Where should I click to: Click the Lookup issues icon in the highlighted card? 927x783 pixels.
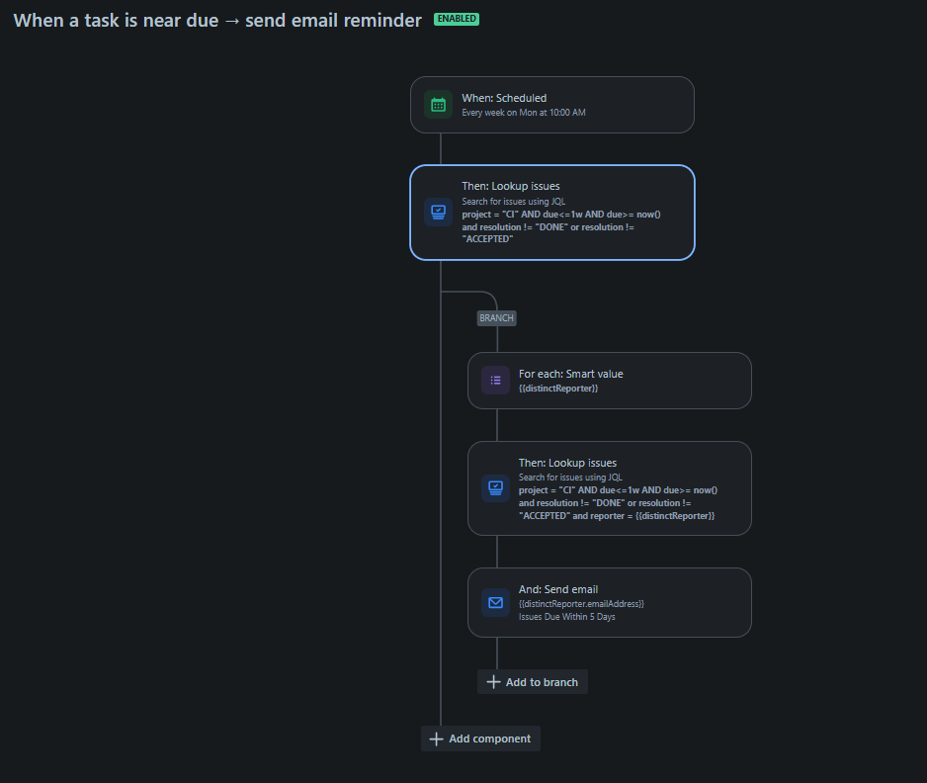click(x=438, y=212)
